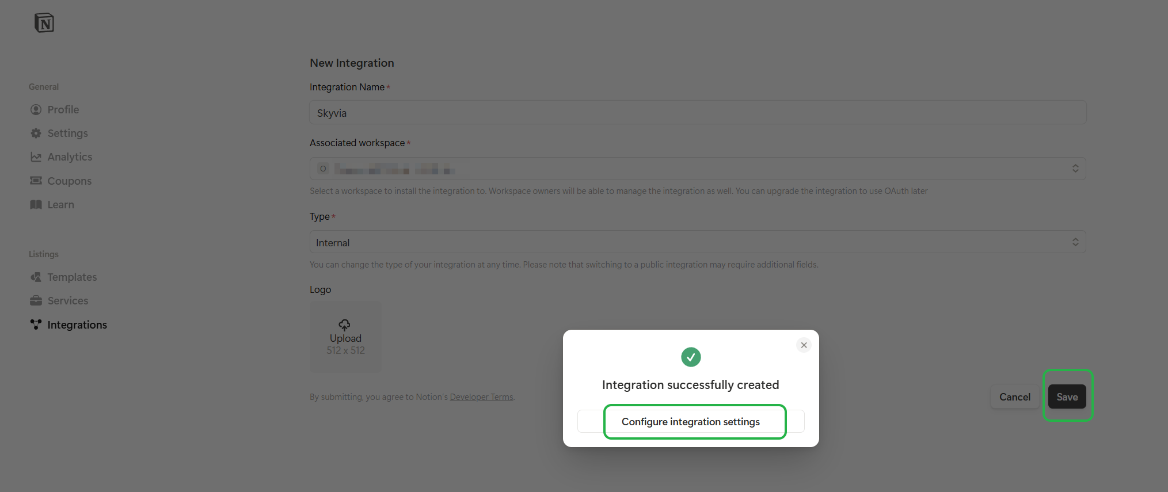
Task: Click the Profile person icon
Action: click(36, 109)
